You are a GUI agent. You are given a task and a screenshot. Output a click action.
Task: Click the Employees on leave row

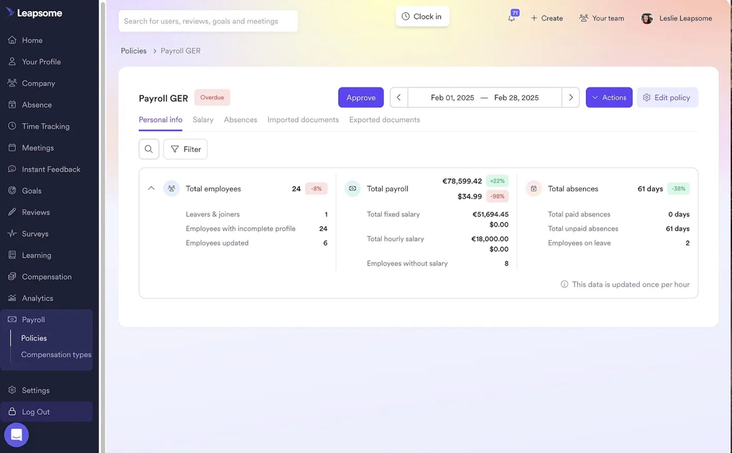click(619, 243)
